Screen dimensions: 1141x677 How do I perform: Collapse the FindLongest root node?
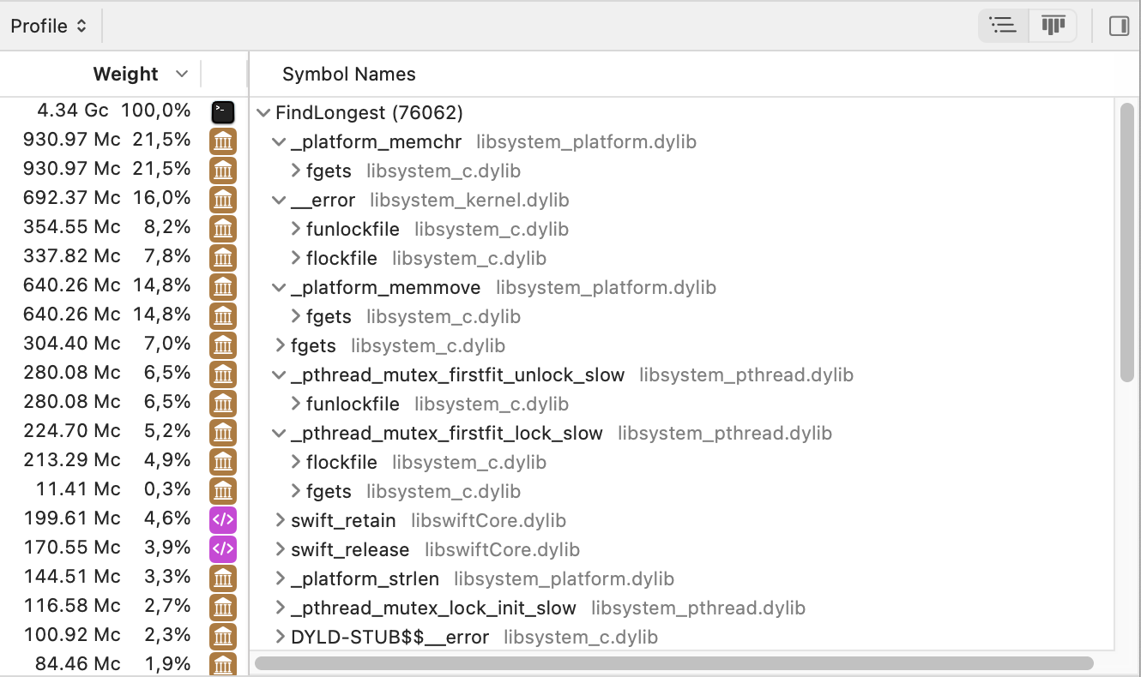(x=263, y=112)
